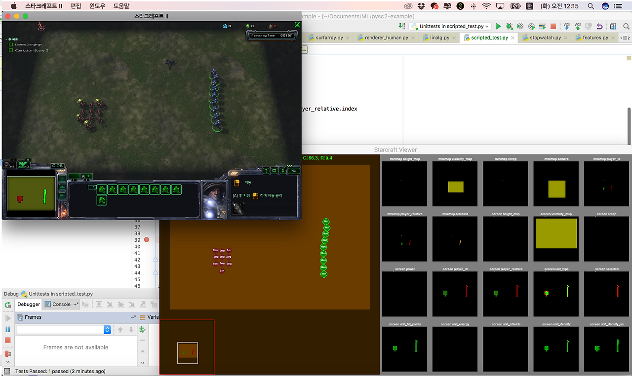
Task: Open the StarCraft game menu button
Action: coord(294,171)
